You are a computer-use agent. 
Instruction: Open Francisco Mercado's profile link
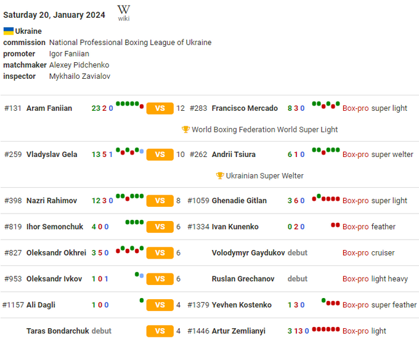pos(245,108)
